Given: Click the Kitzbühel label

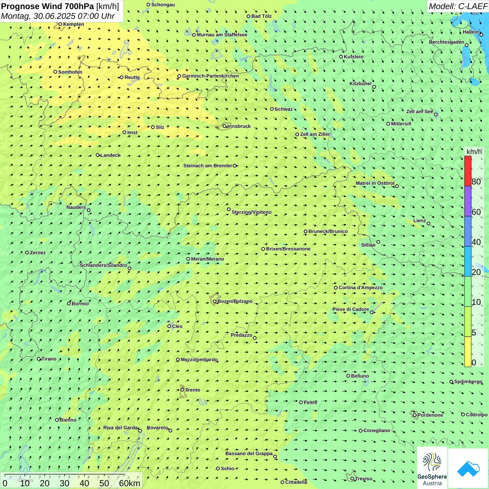Looking at the screenshot, I should pos(360,83).
